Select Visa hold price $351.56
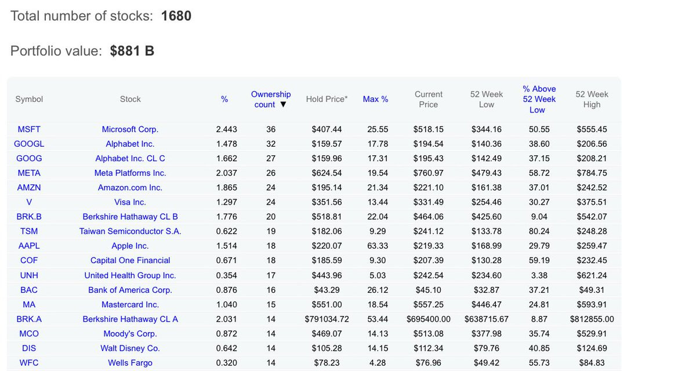 click(x=327, y=202)
